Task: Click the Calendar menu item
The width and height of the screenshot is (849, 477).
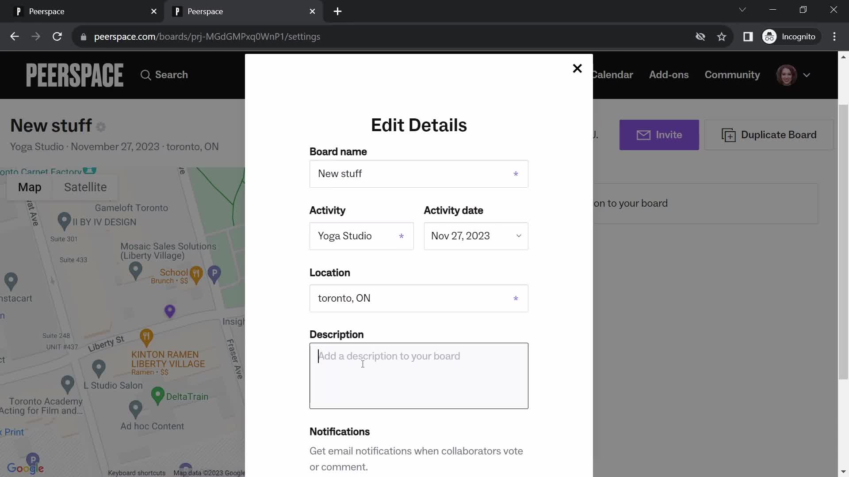Action: pos(611,75)
